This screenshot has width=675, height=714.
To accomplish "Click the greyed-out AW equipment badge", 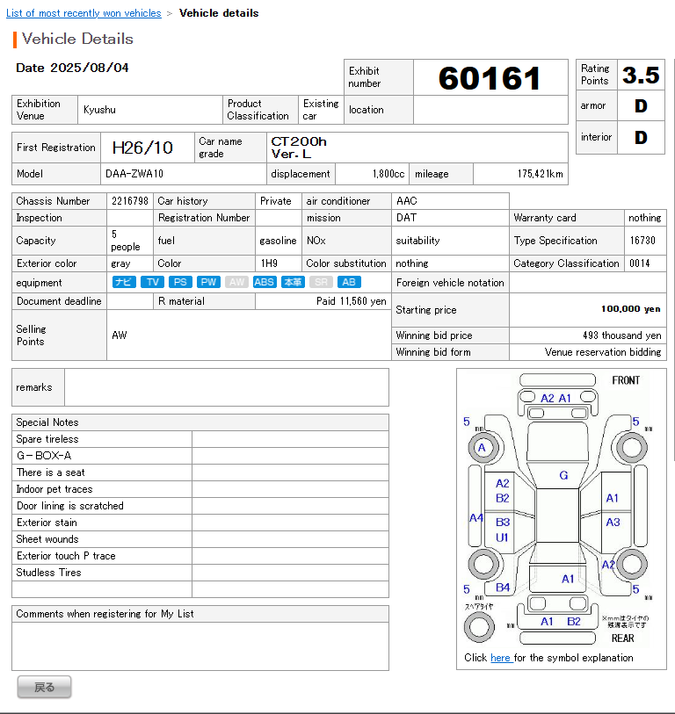I will point(236,282).
